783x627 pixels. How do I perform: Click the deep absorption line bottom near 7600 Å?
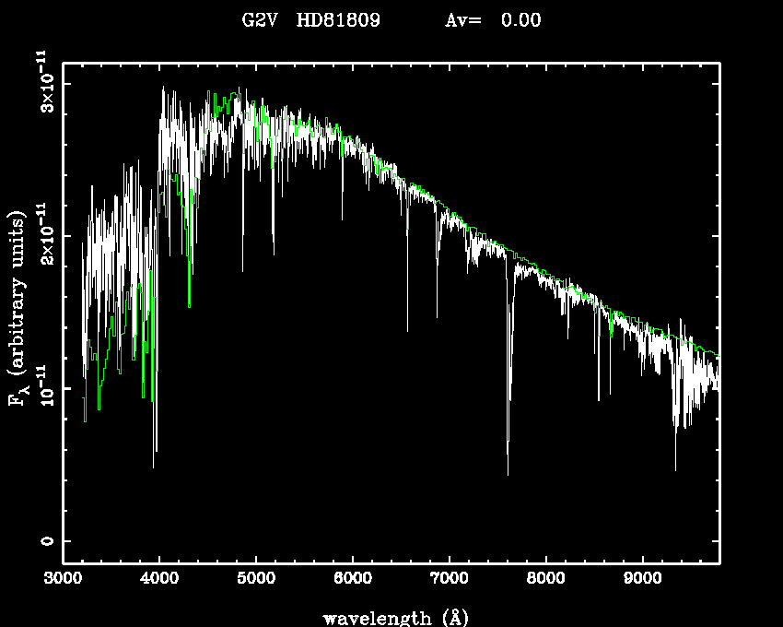(508, 472)
